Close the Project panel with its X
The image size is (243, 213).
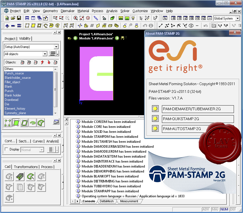pos(59,32)
